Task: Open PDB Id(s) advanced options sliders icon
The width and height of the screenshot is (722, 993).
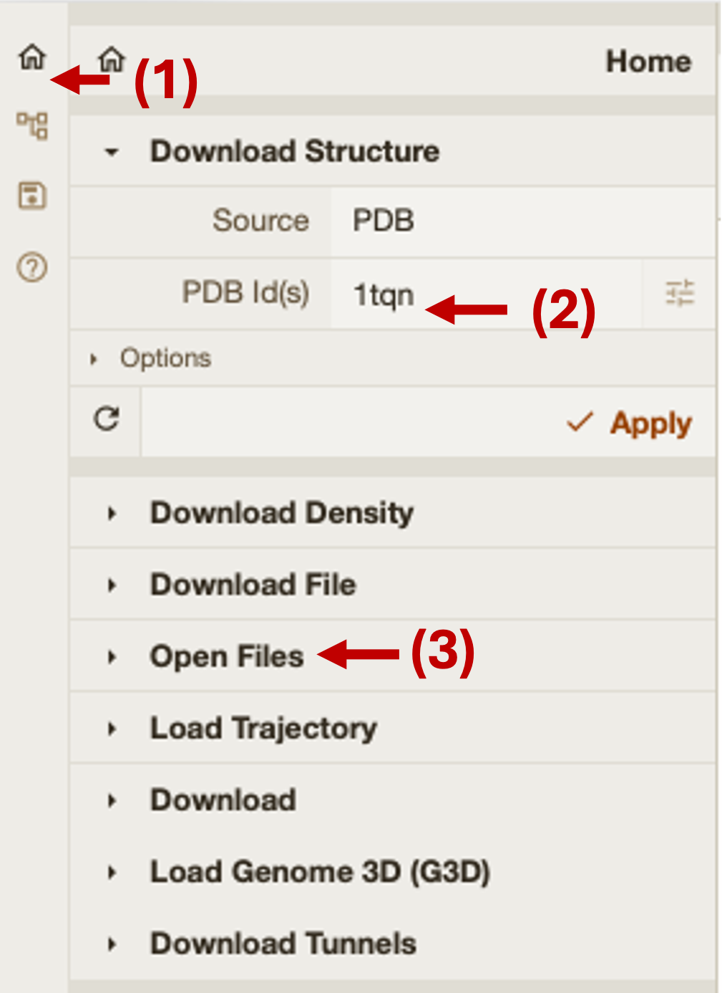Action: click(679, 293)
